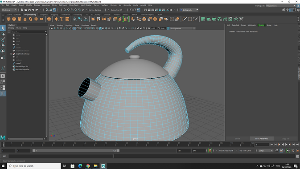
Task: Open the Display tab in Attribute Editor
Action: (261, 25)
